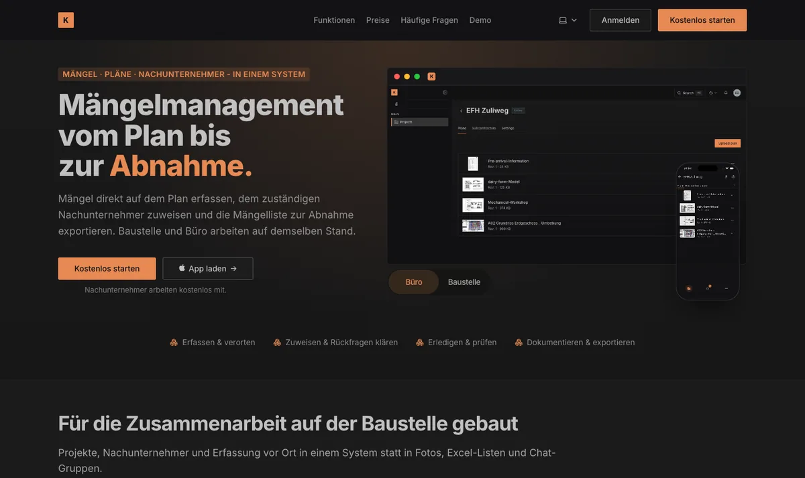Click user avatar in preview top bar
Viewport: 805px width, 478px height.
pos(737,93)
